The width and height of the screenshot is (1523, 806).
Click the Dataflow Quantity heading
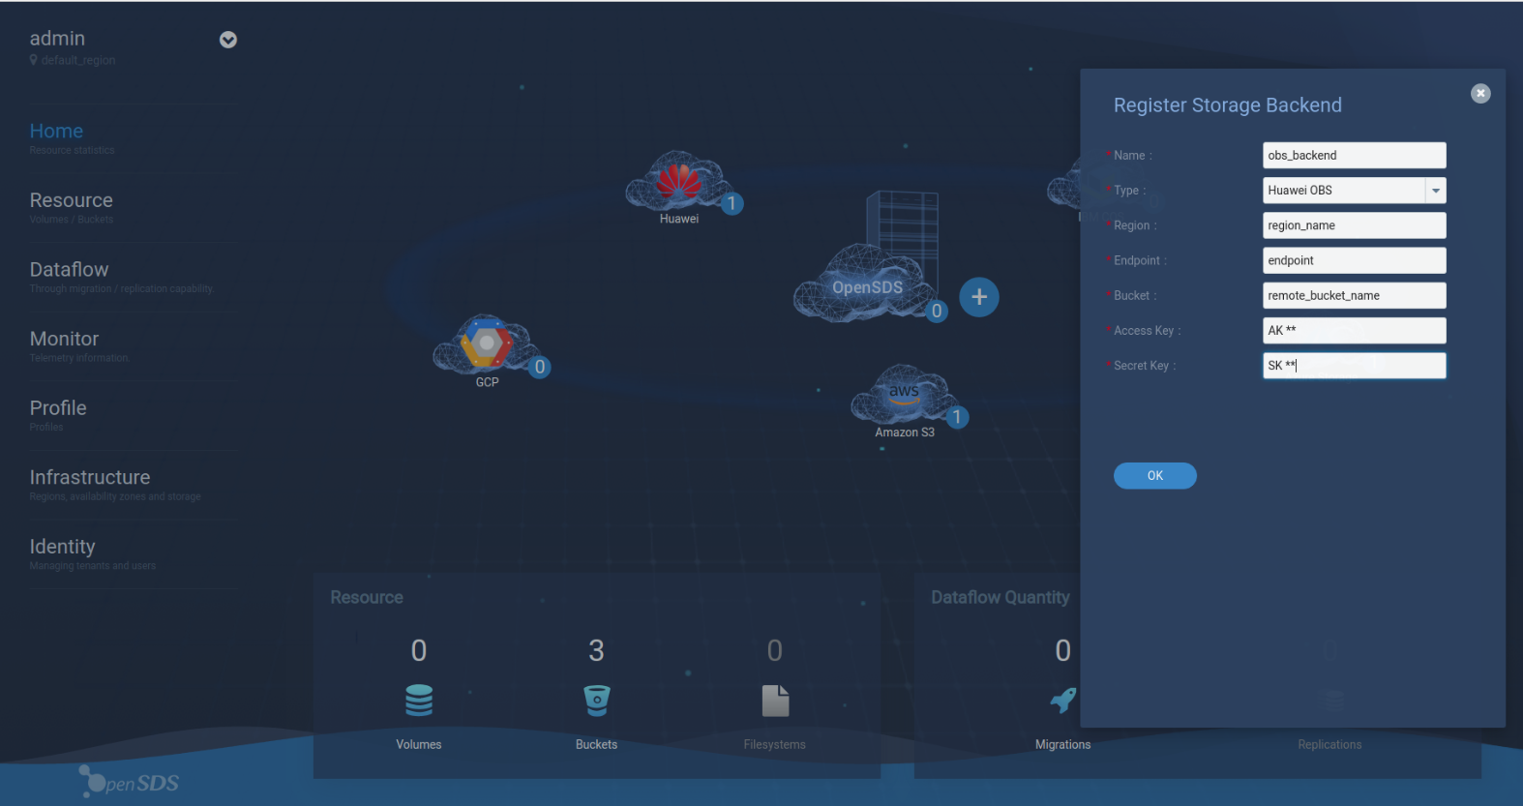pos(1000,598)
